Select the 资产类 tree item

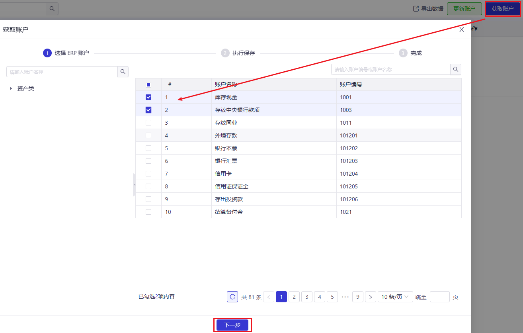pos(25,88)
